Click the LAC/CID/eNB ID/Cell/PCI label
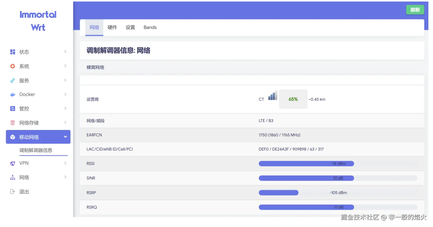 [x=110, y=149]
